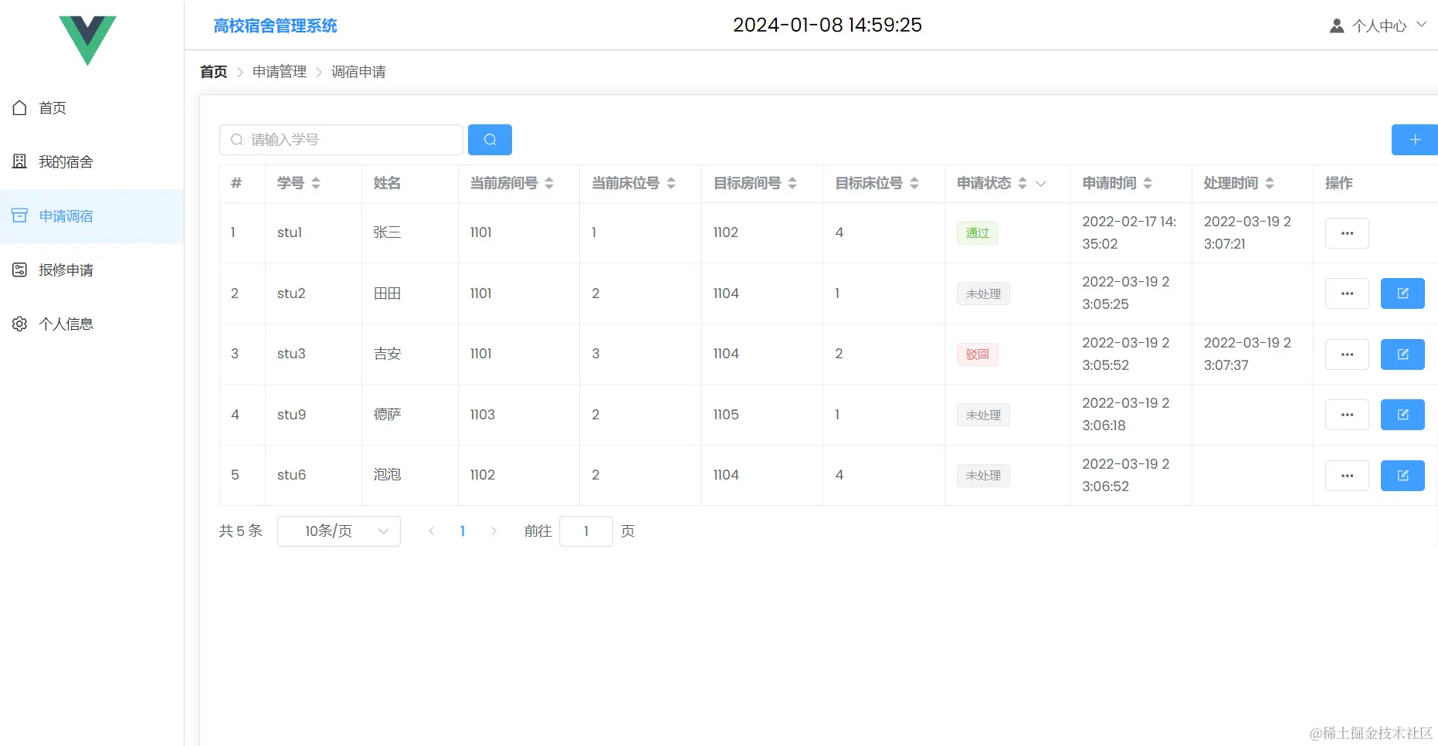Click the name 德萨 in the table

pyautogui.click(x=388, y=415)
